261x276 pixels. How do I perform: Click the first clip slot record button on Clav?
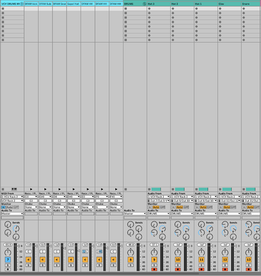pyautogui.click(x=220, y=9)
